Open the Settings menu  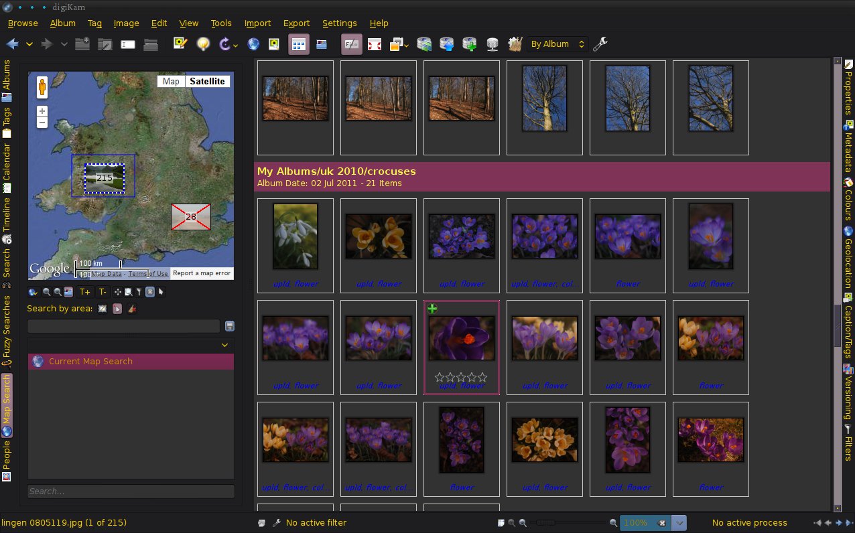point(340,23)
